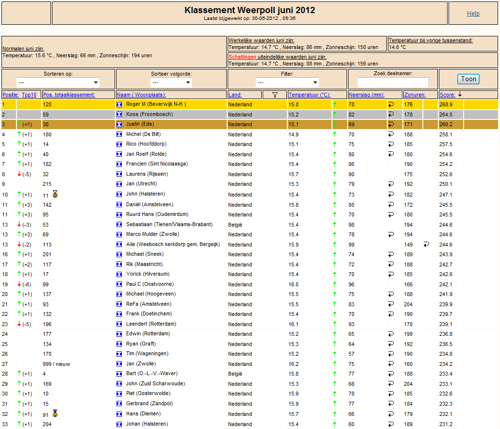Screen dimensions: 500x429
Task: Click the Toon button
Action: pos(468,79)
